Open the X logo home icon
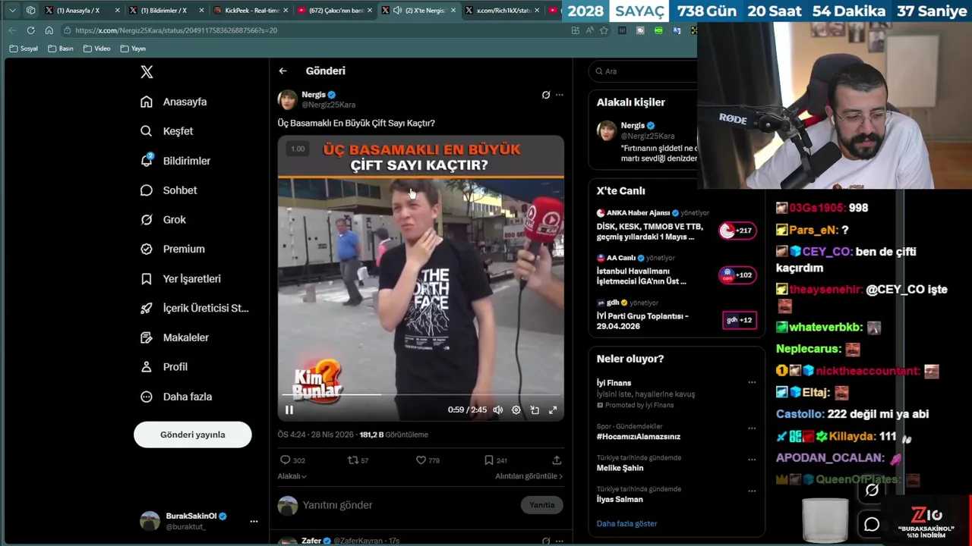The height and width of the screenshot is (546, 972). click(147, 72)
